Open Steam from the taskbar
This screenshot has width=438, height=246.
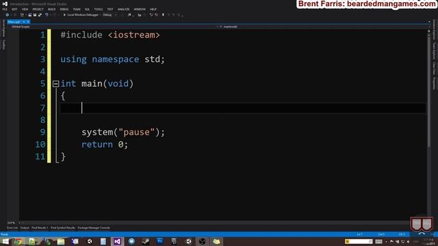146,241
